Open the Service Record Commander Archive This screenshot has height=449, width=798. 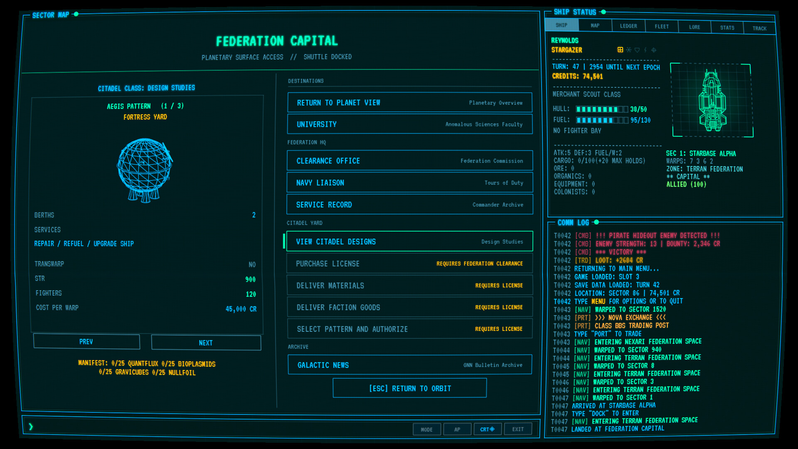[x=410, y=205]
